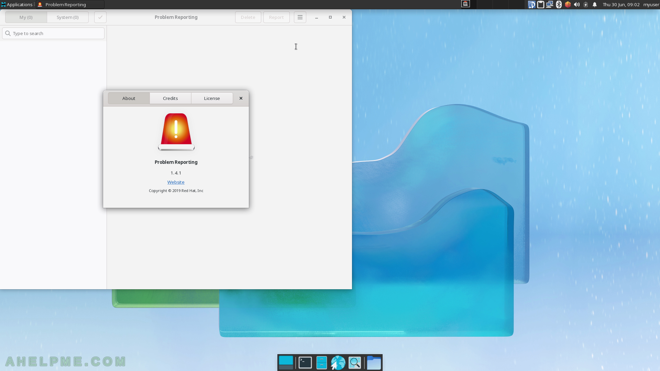The image size is (660, 371).
Task: Click the search magnifier icon in search box
Action: (8, 33)
